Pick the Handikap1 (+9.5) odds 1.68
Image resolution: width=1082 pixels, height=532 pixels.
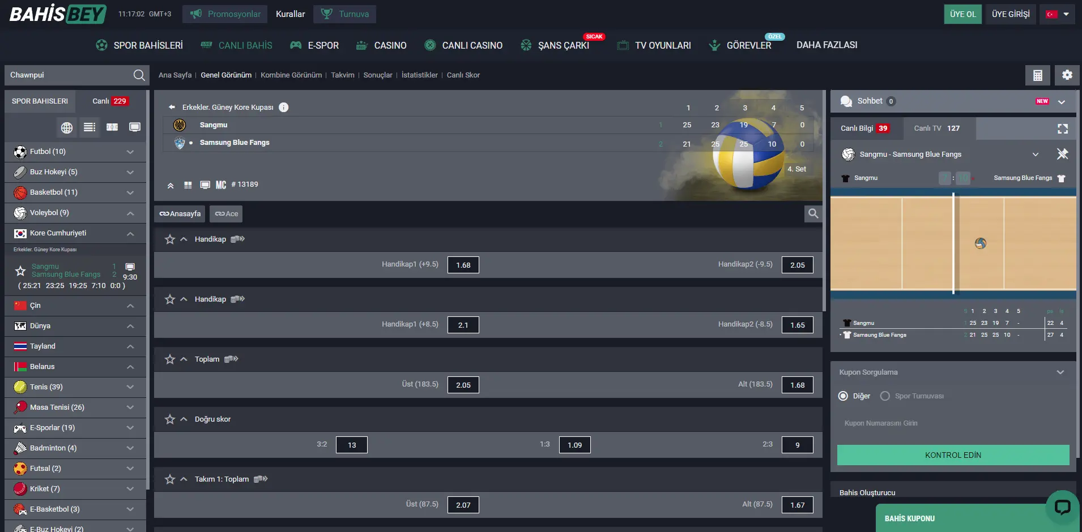click(x=463, y=265)
